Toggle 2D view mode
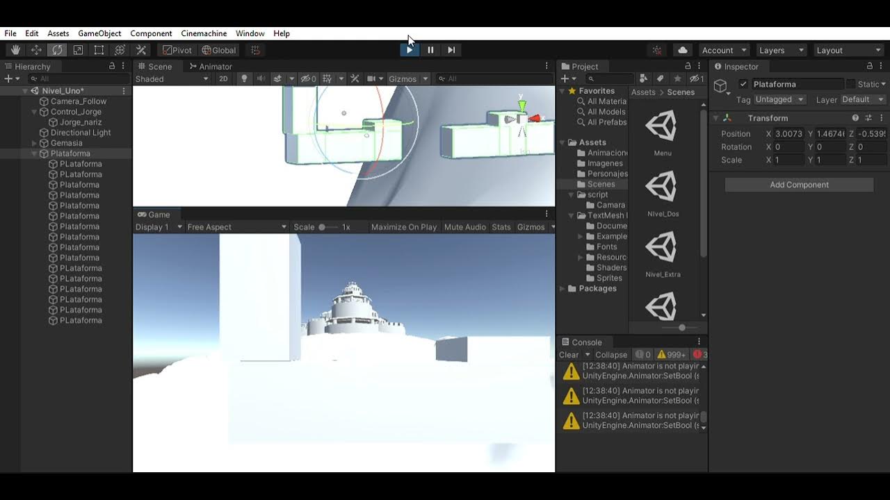 223,78
